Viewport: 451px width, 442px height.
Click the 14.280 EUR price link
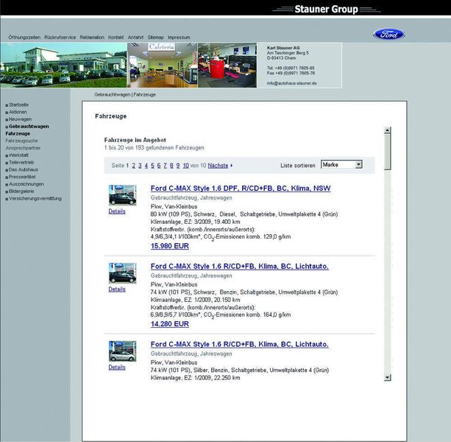(170, 324)
